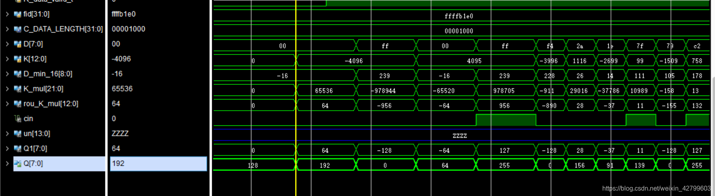Click the bus icon beside D_min_16[8:0]

click(18, 74)
